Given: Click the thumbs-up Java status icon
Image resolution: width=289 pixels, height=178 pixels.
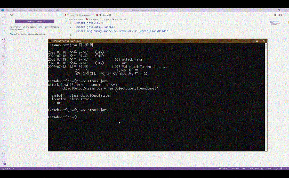Looking at the screenshot, I should tap(262, 168).
